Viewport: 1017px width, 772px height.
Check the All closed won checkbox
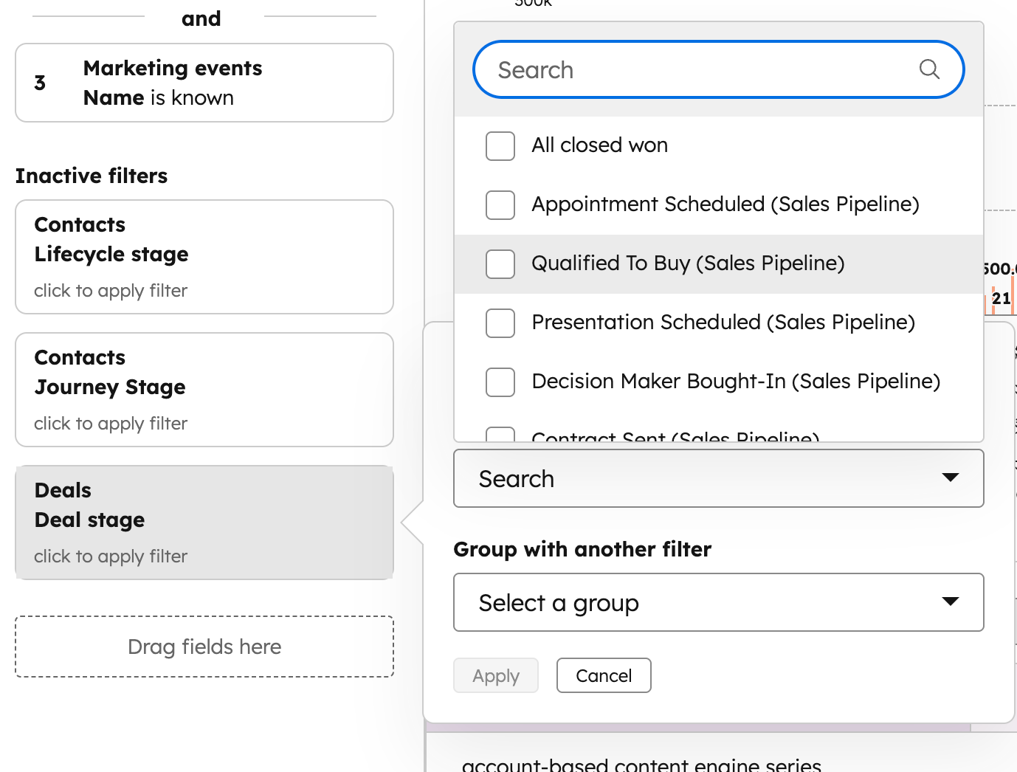pyautogui.click(x=500, y=146)
